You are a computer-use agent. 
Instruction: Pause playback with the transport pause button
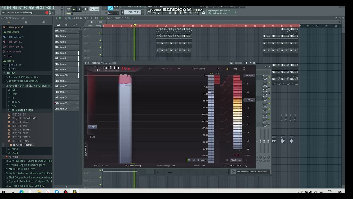pyautogui.click(x=74, y=9)
